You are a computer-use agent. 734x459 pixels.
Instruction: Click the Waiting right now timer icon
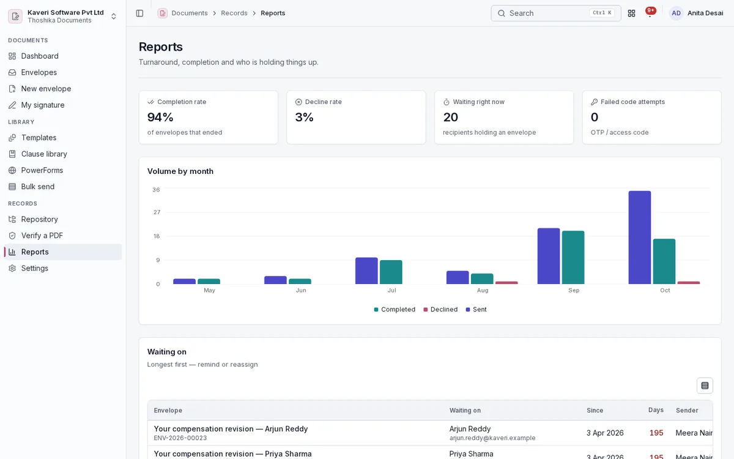(447, 102)
